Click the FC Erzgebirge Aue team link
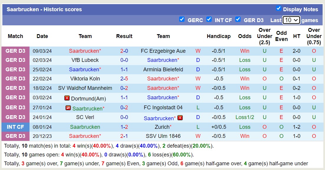The height and width of the screenshot is (170, 325). 164,51
